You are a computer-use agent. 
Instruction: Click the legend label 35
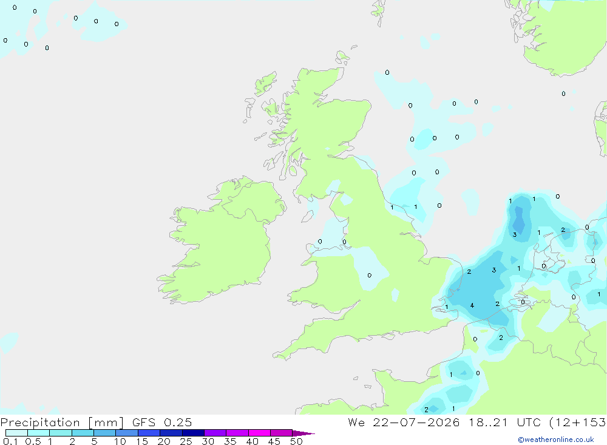pos(230,441)
